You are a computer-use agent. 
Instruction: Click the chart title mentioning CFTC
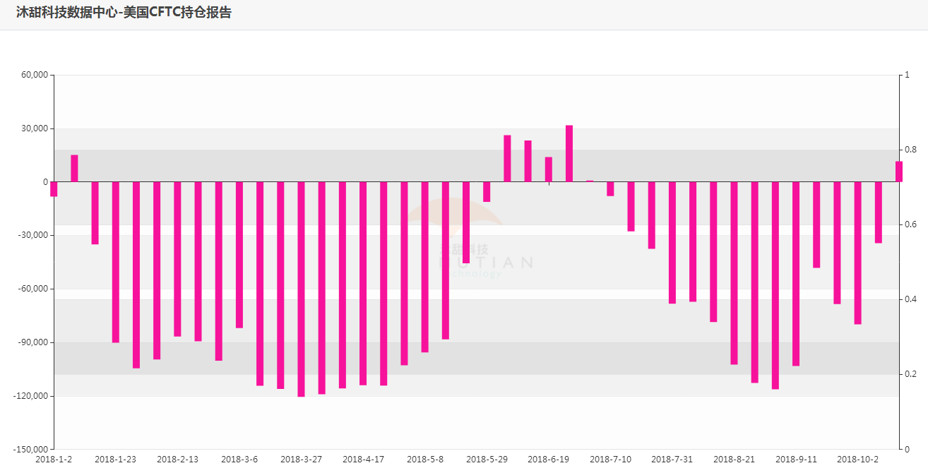124,13
